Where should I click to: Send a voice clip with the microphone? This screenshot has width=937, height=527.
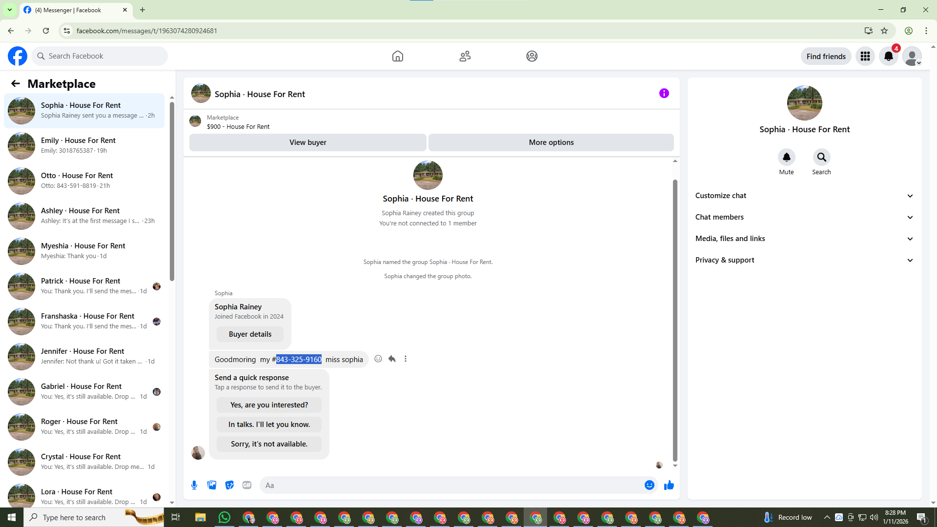[194, 485]
